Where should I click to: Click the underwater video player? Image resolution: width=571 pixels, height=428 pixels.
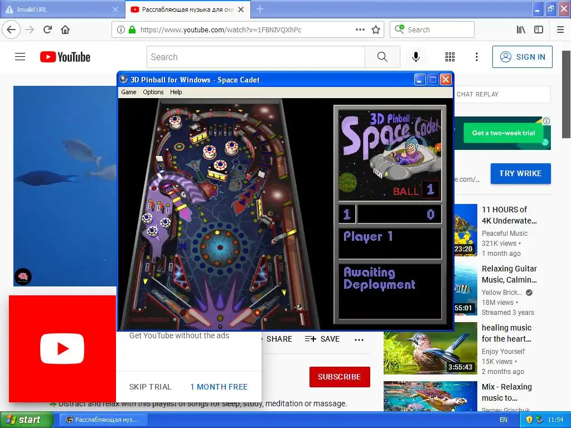(65, 186)
